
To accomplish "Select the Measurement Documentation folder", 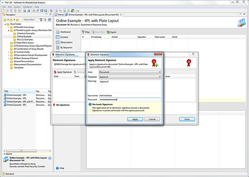I will tap(27, 64).
